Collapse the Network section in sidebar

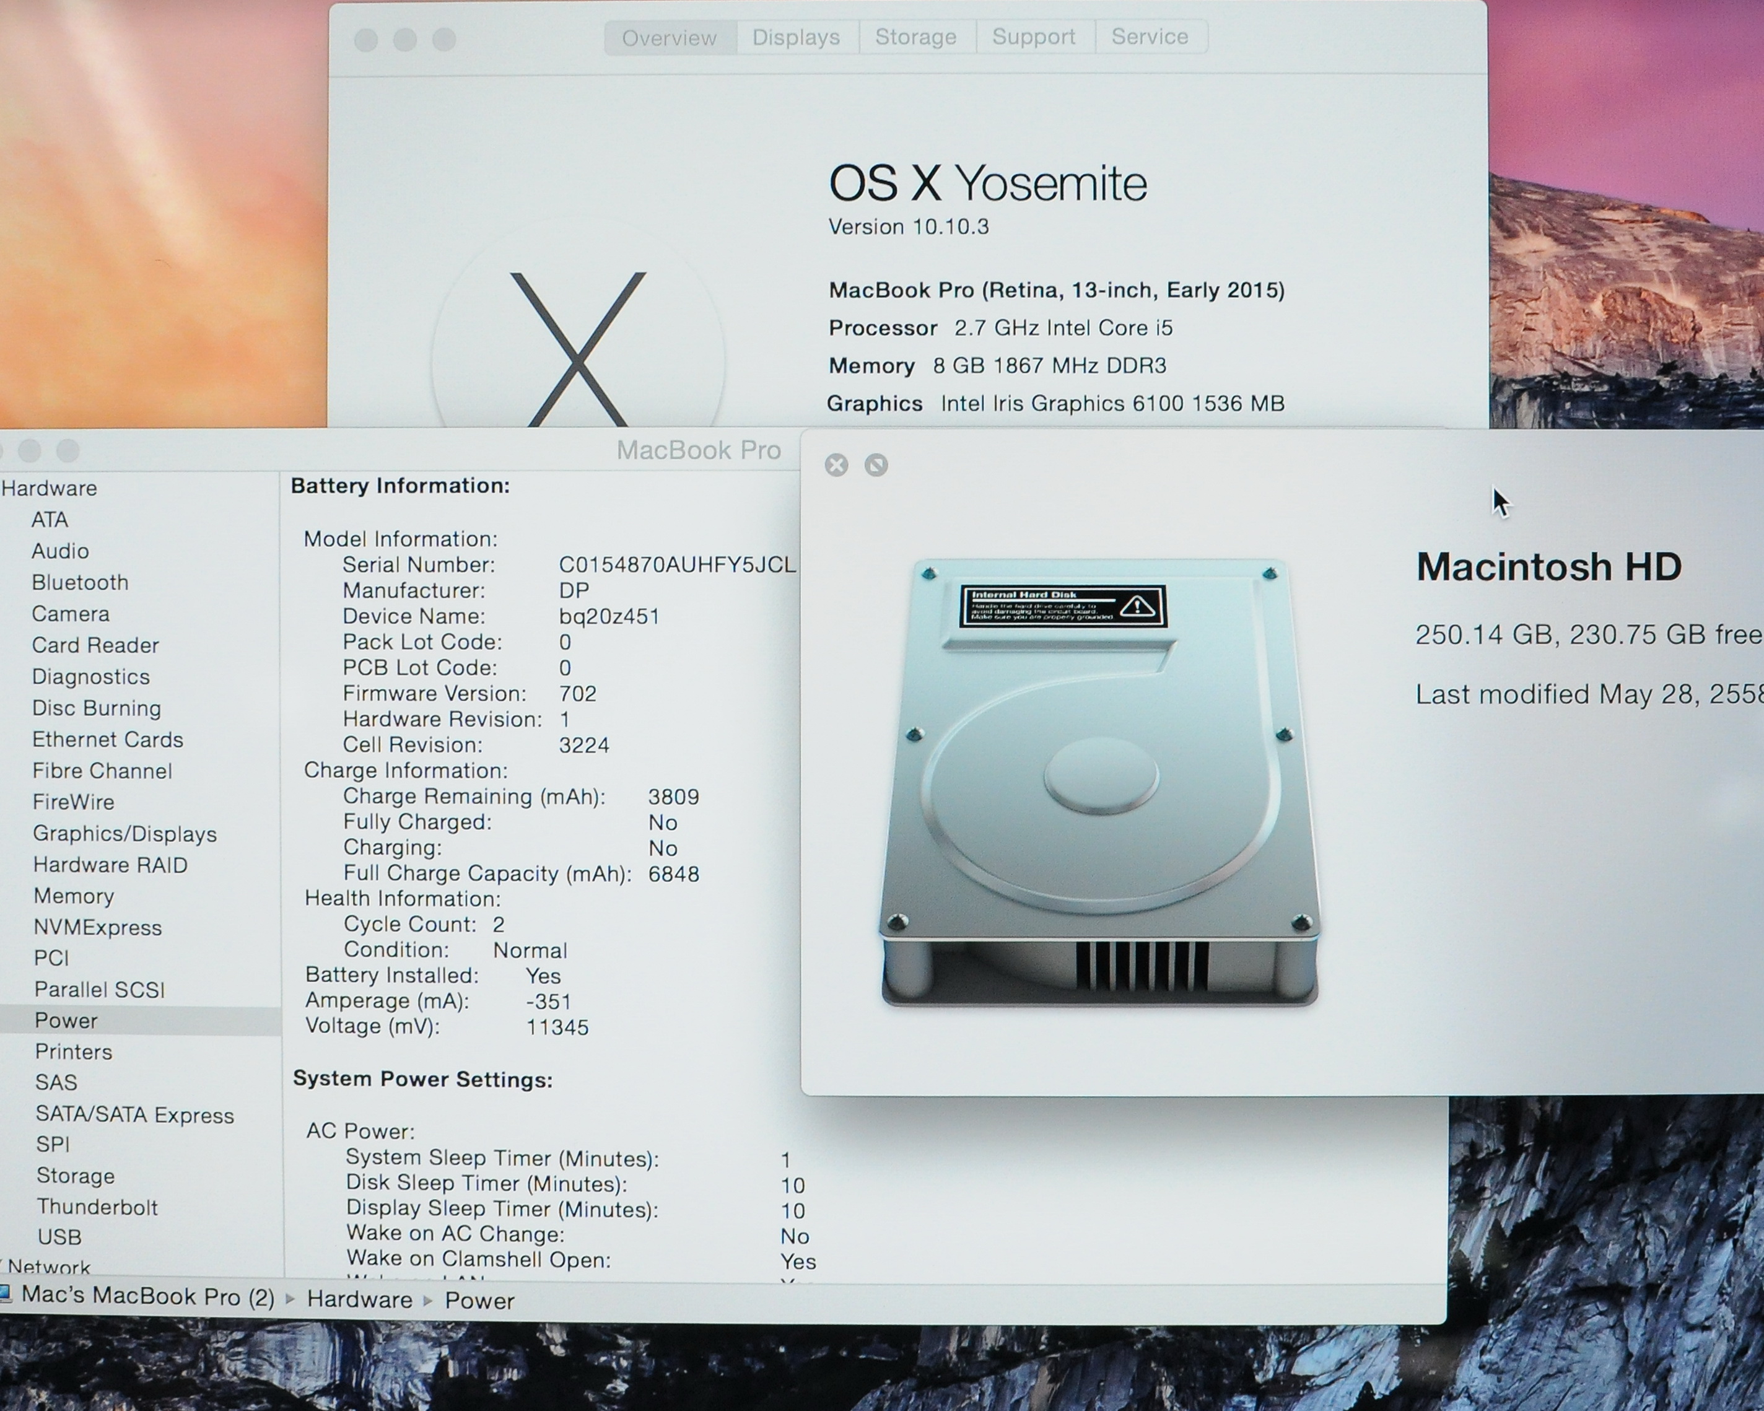point(48,1267)
